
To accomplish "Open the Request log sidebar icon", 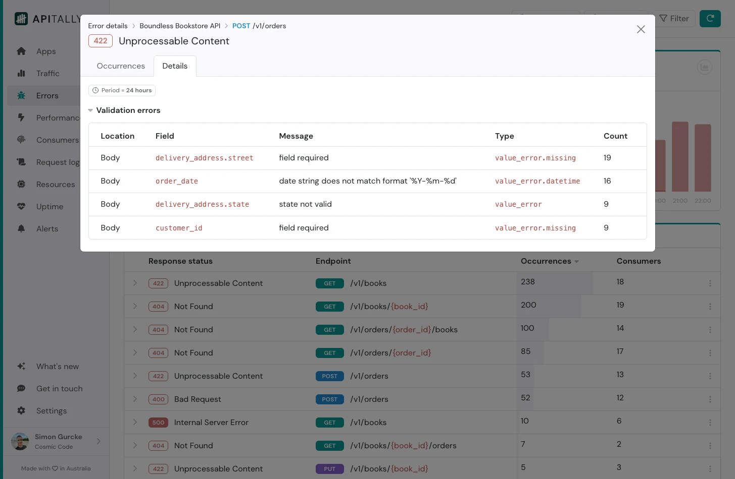I will (x=21, y=162).
